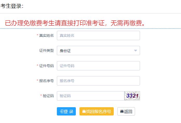Focus the 证件号码 input field
181x123 pixels.
[98, 66]
